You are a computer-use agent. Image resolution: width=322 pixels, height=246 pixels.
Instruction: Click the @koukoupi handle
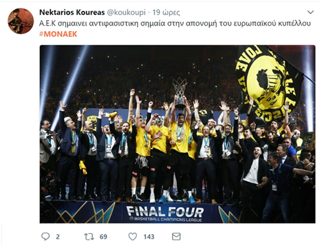click(126, 13)
